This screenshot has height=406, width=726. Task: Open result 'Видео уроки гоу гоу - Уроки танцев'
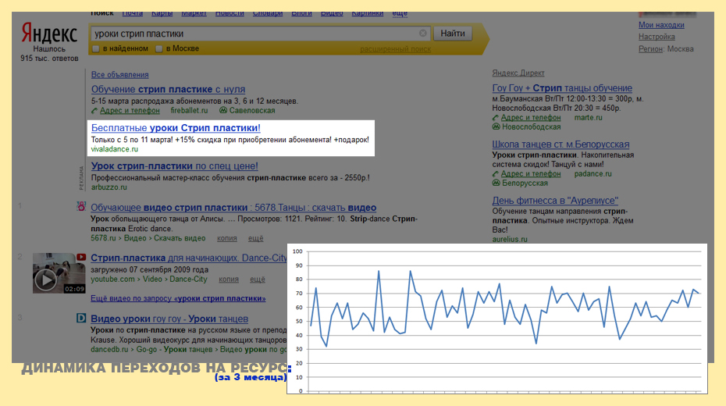pos(169,319)
